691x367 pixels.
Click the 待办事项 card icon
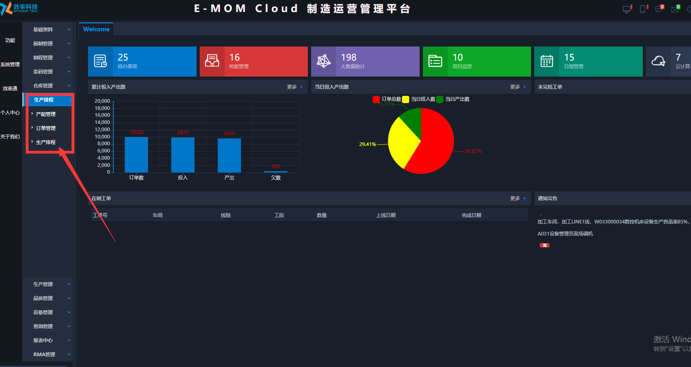click(100, 61)
